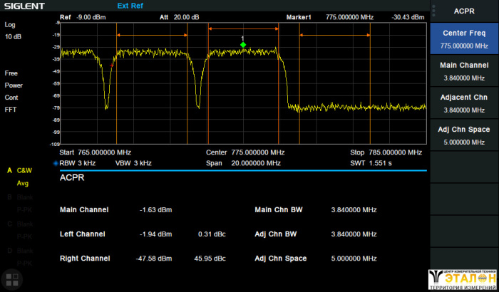The image size is (499, 292).
Task: Select the Adj Chn Space softkey
Action: coord(464,135)
